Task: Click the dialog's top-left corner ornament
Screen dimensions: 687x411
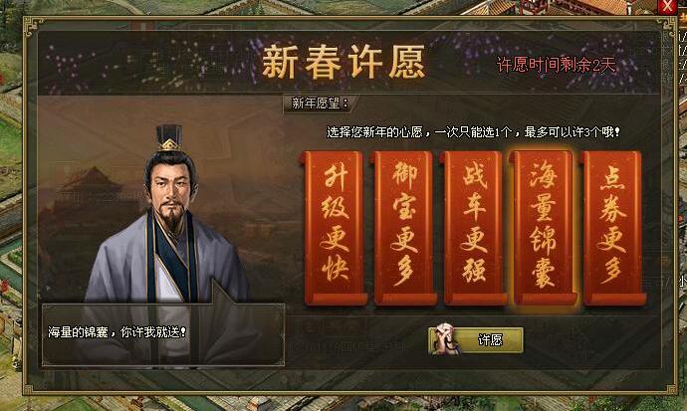Action: coord(34,26)
